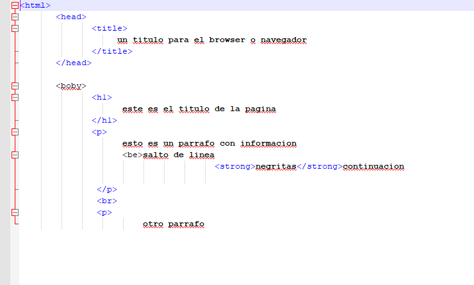Viewport: 474px width, 285px height.
Task: Click the text 'este es el titulo de la pagina'
Action: (199, 109)
